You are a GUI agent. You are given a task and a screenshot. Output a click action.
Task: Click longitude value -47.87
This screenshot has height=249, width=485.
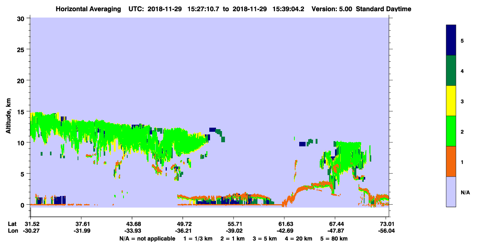point(335,231)
